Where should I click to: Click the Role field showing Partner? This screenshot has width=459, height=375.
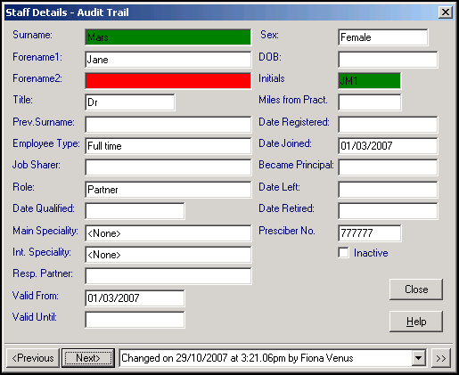point(168,190)
